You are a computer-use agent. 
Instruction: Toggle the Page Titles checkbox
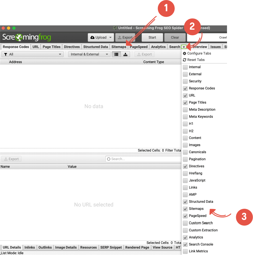pos(185,102)
